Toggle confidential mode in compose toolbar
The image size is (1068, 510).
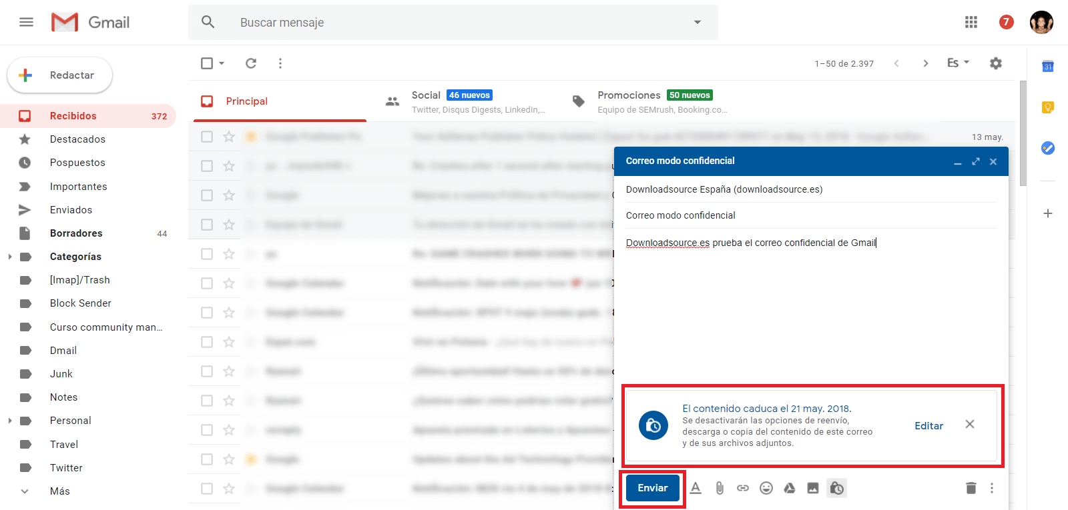click(837, 488)
